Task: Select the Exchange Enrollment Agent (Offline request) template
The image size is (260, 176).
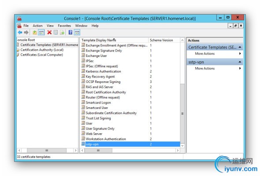Action: coord(116,45)
